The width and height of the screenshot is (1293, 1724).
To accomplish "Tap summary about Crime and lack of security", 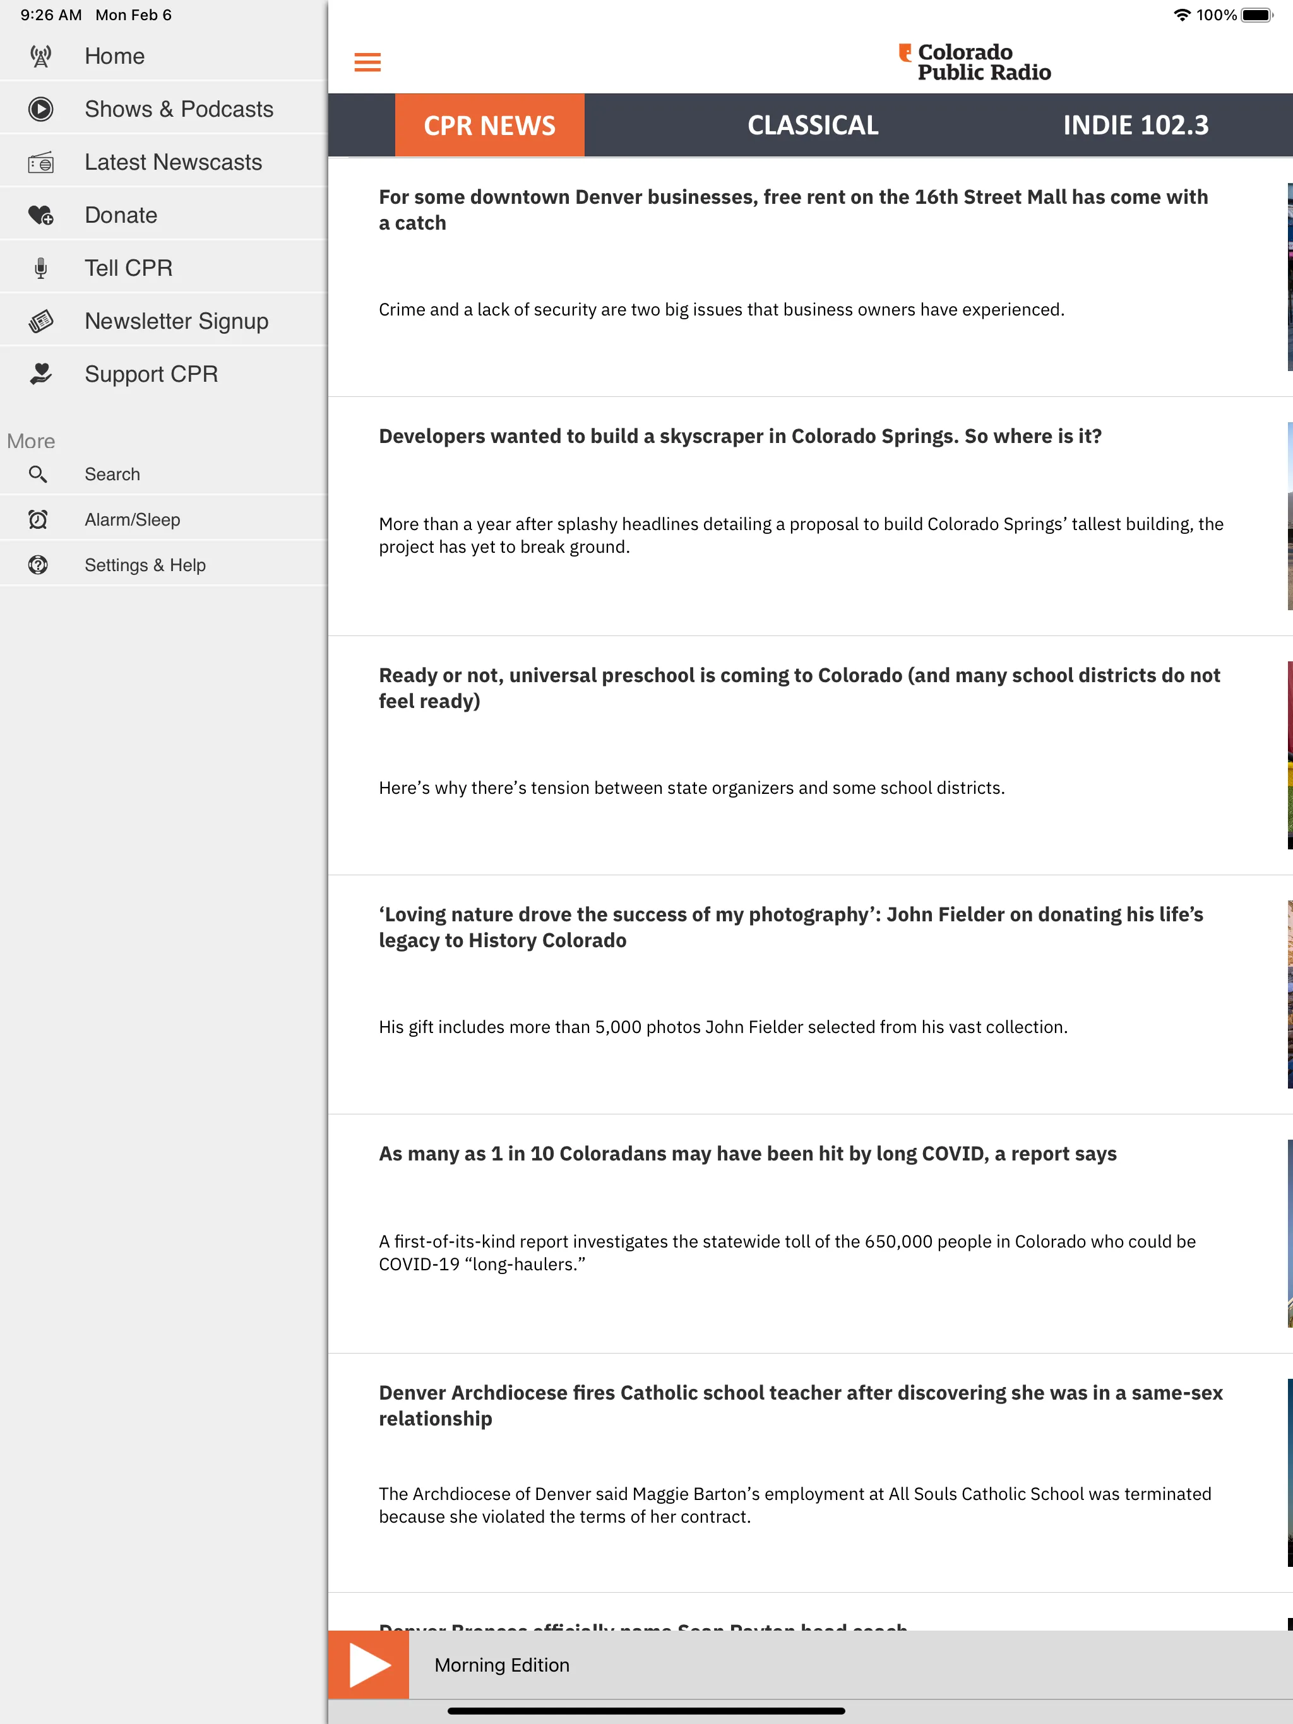I will pyautogui.click(x=722, y=309).
